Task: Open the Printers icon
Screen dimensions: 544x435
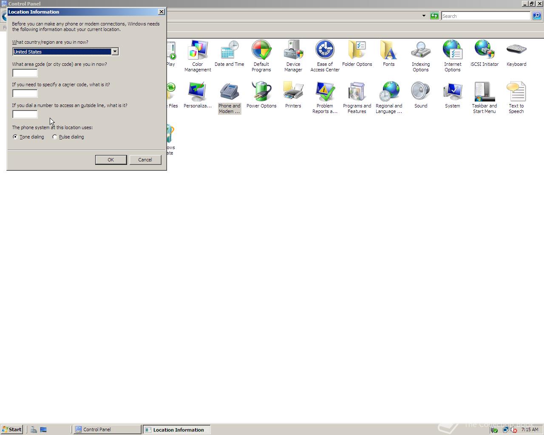Action: point(293,95)
